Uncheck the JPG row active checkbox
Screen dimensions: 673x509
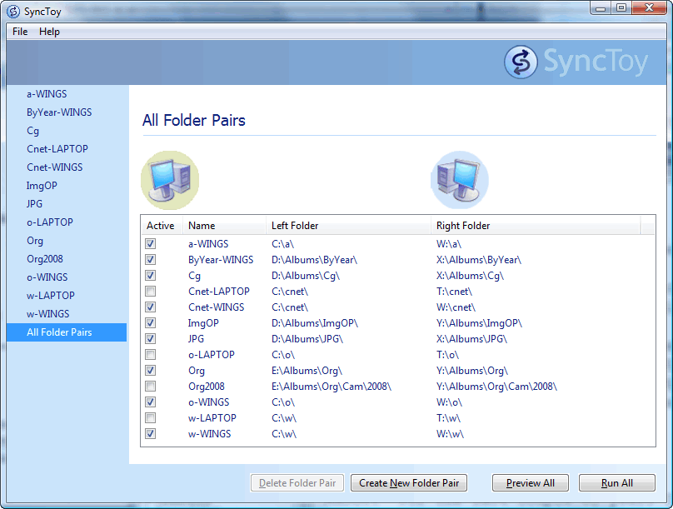click(x=150, y=339)
